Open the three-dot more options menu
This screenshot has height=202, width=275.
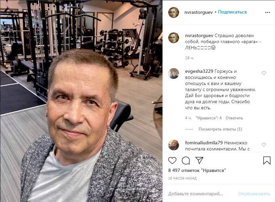coord(268,12)
